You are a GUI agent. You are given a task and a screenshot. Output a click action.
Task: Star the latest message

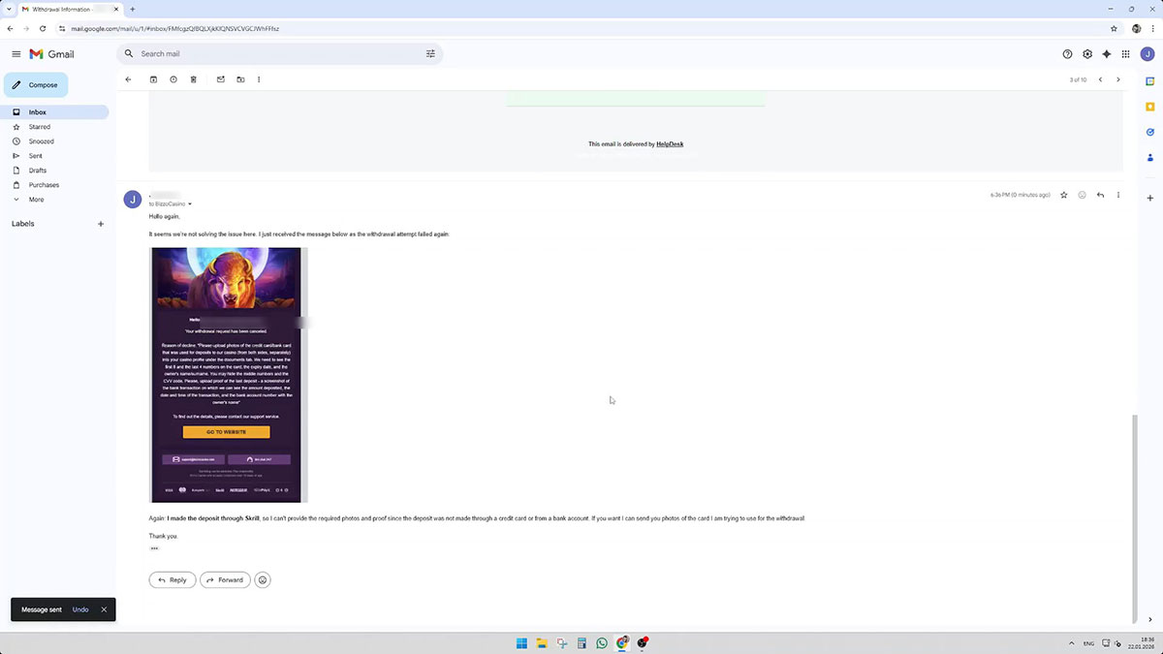click(1063, 195)
